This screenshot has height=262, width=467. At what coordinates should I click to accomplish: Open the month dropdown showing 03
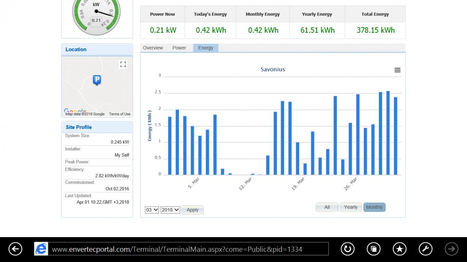tap(152, 210)
